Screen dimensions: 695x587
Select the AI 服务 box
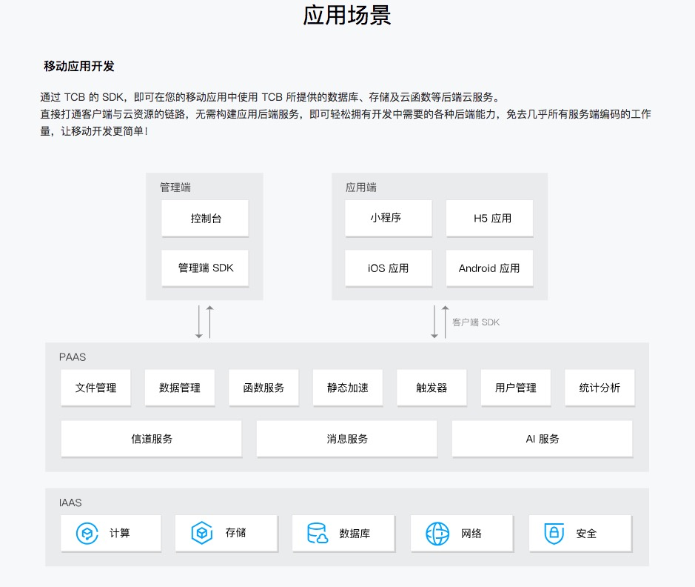[542, 439]
